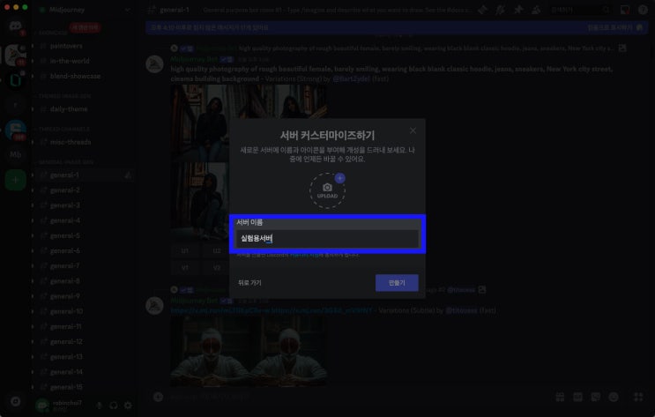The width and height of the screenshot is (655, 417).
Task: Expand the general-5 channel threads arrow
Action: click(x=33, y=236)
